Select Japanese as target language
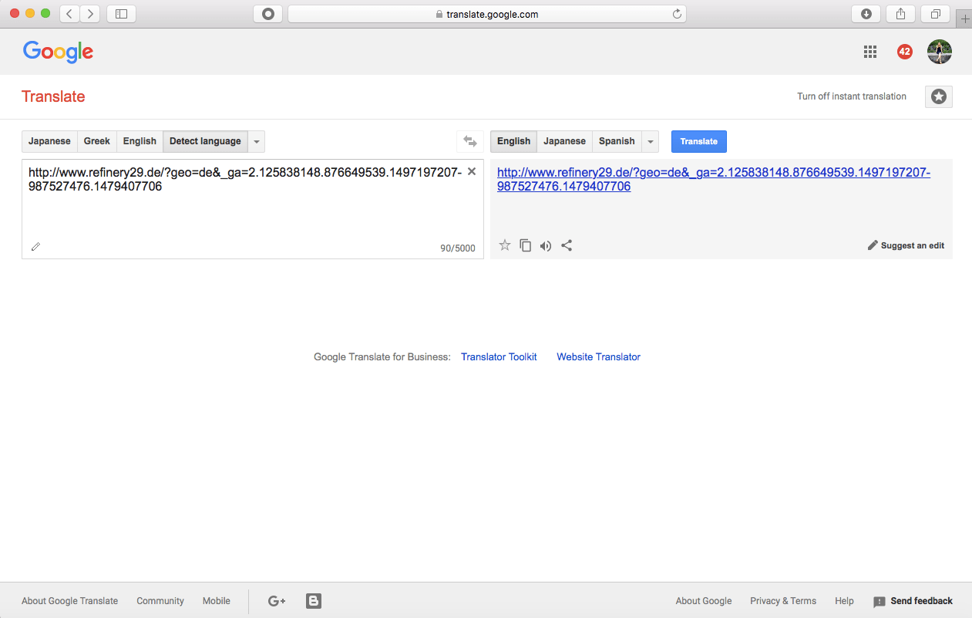 [564, 141]
